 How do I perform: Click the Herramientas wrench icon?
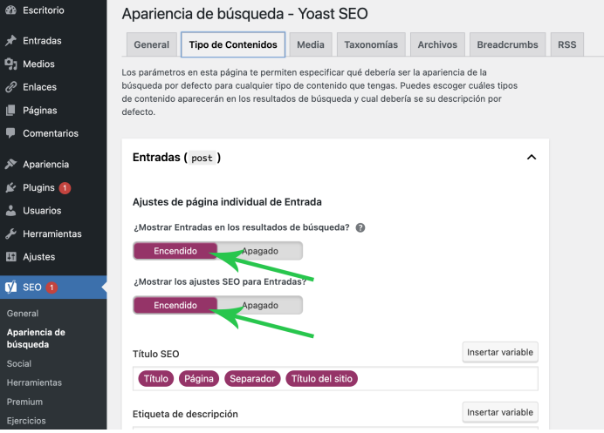(x=11, y=233)
